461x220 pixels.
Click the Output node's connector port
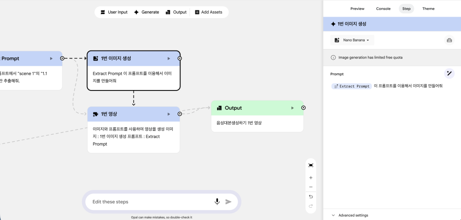coord(304,108)
